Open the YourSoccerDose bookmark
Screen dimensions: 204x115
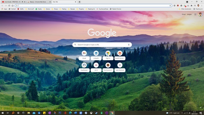click(x=102, y=9)
